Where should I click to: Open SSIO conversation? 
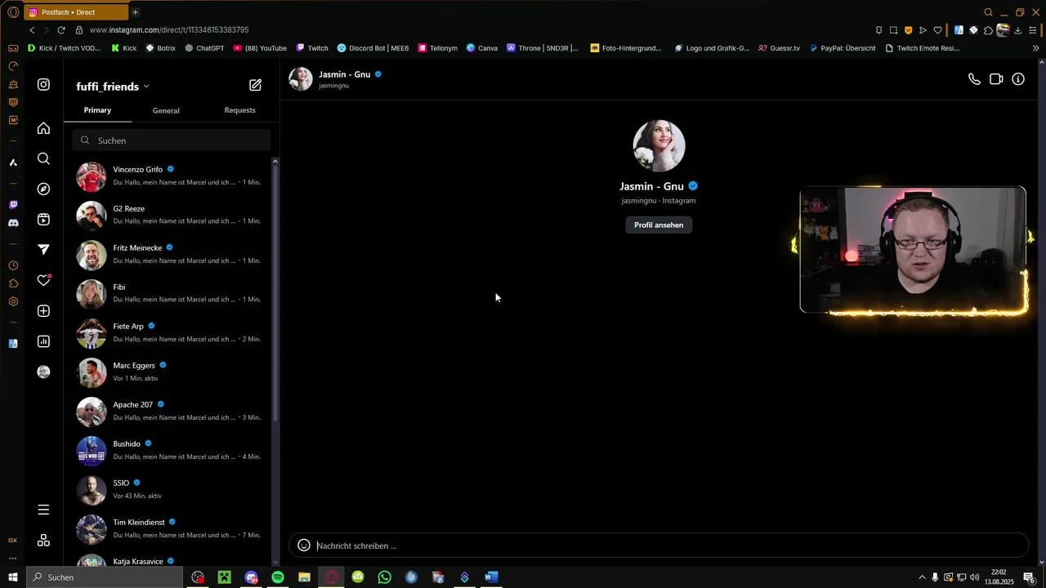169,489
